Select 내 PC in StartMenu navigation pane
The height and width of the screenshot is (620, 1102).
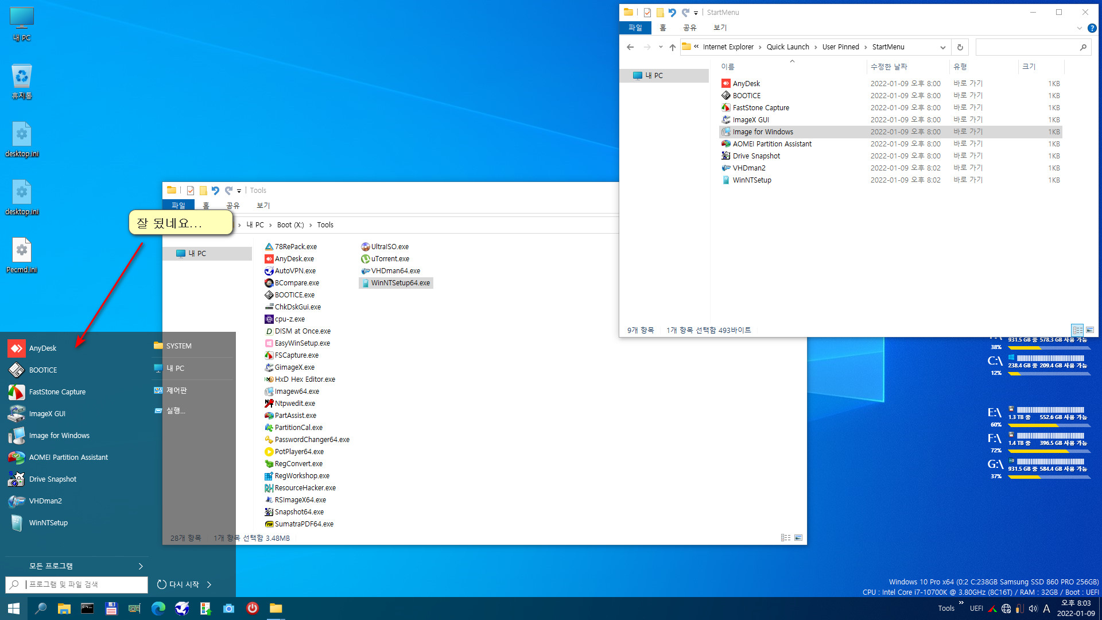point(664,76)
